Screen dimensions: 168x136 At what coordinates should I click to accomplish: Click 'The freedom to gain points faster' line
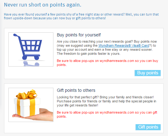tap(89, 54)
